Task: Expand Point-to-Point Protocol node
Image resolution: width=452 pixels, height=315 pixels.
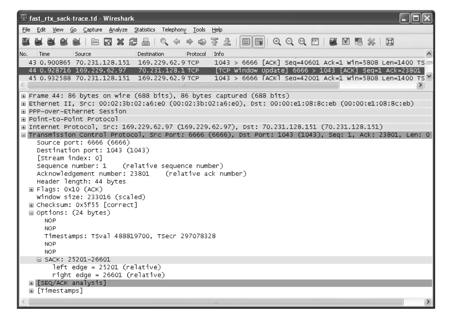Action: coord(24,120)
